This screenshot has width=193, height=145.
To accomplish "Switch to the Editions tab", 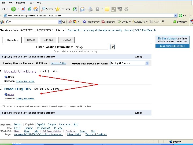I will [48, 40].
